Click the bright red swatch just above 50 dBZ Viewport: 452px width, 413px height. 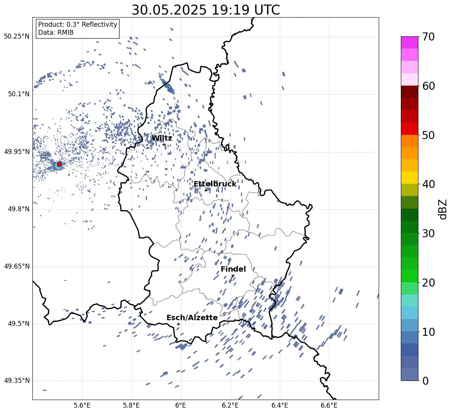409,129
